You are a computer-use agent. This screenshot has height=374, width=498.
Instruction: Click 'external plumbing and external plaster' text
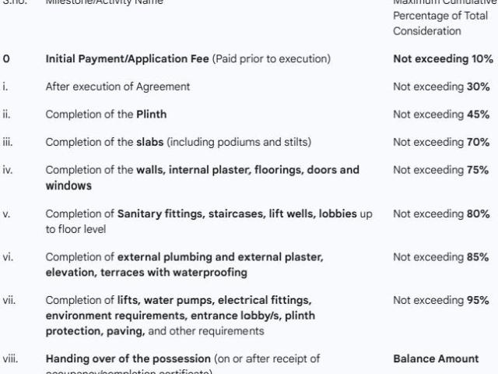(220, 257)
